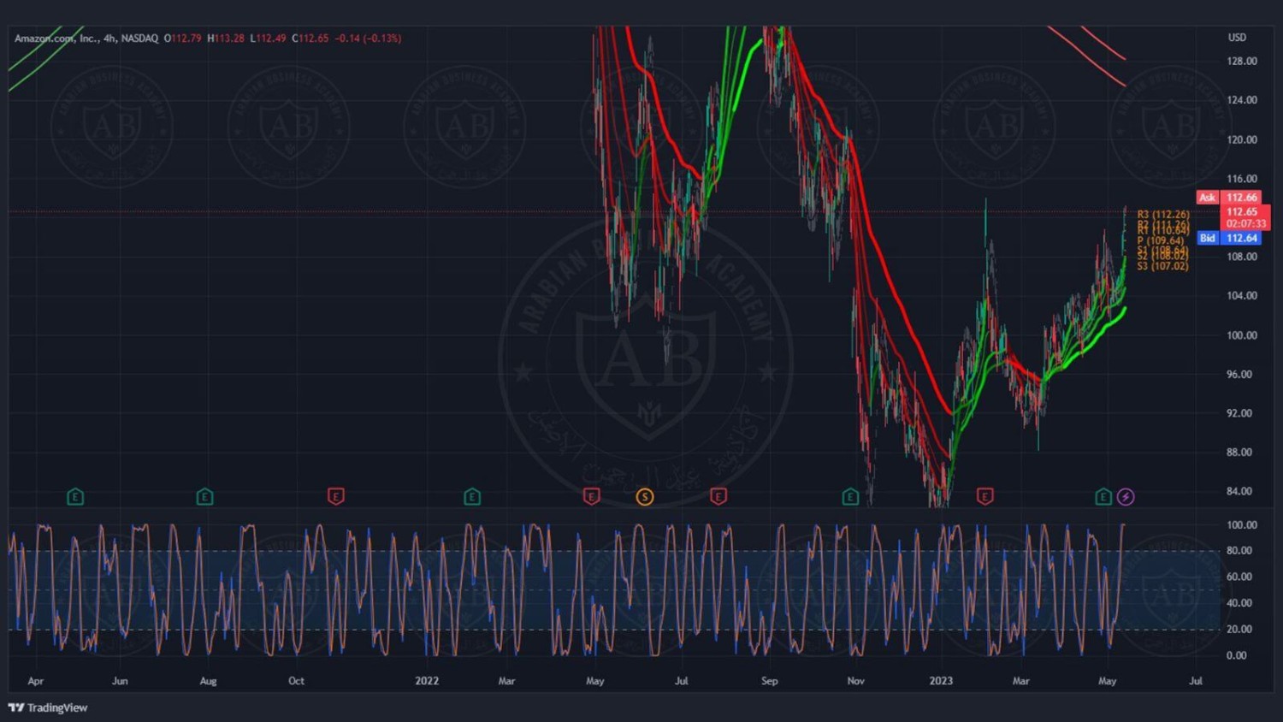Screen dimensions: 1283x722
Task: Click 96.00 on the price scale
Action: pyautogui.click(x=1241, y=374)
